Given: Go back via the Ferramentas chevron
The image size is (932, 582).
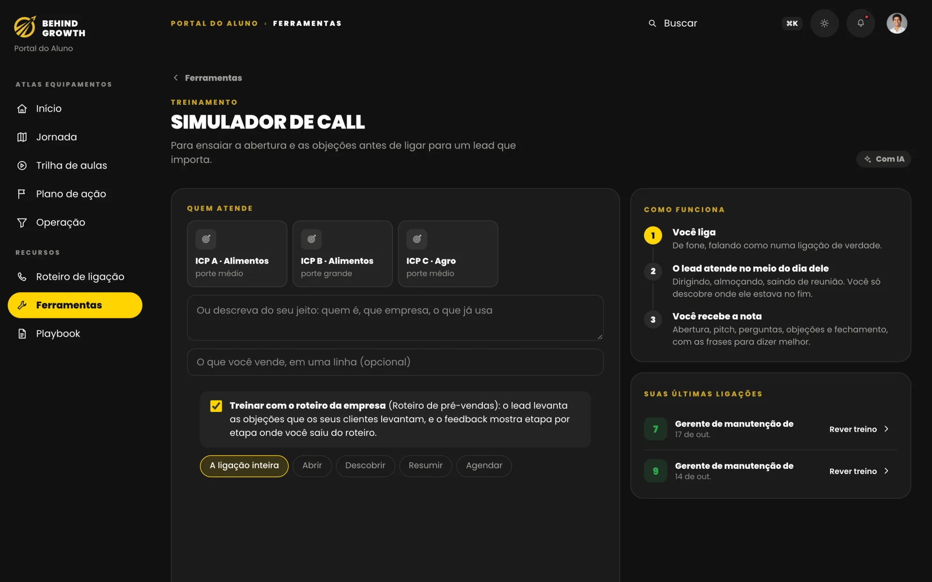Looking at the screenshot, I should 176,78.
